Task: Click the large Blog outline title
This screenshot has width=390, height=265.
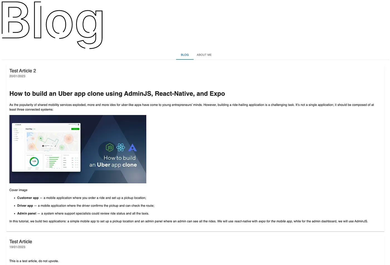Action: pyautogui.click(x=52, y=25)
